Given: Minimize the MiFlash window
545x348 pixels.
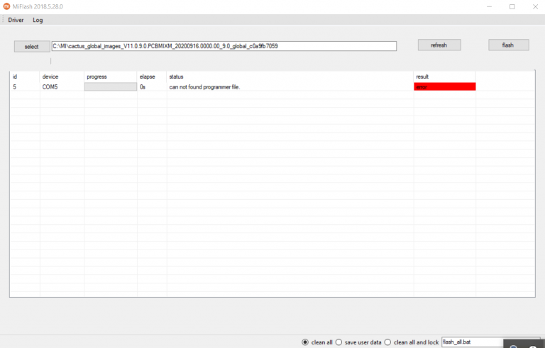Looking at the screenshot, I should coord(489,6).
